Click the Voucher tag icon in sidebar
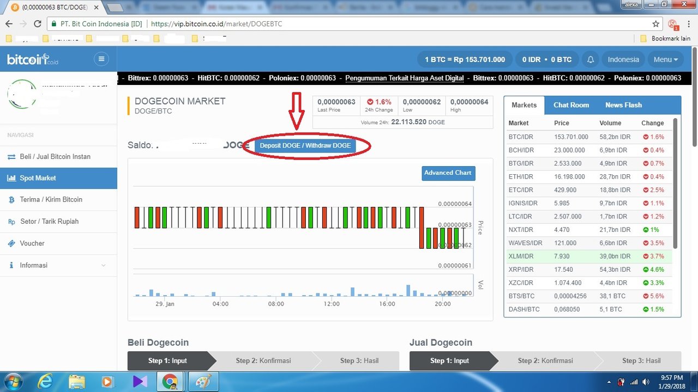Screen dimensions: 698x392 (11, 243)
